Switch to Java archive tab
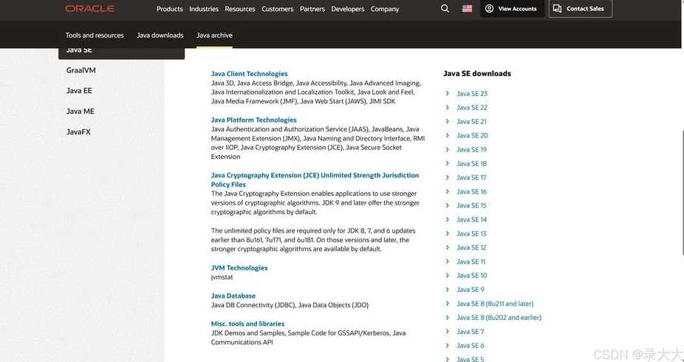 pos(214,35)
